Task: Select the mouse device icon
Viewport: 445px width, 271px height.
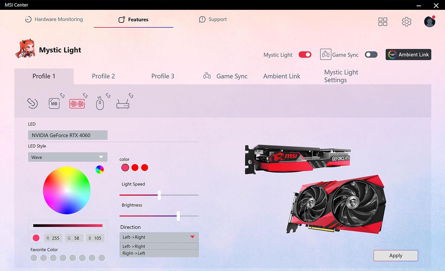Action: pos(100,103)
